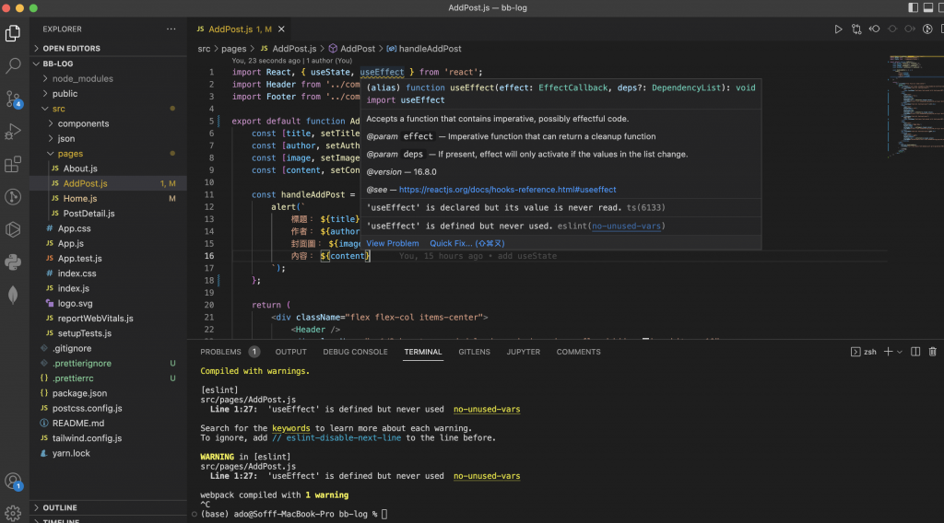944x523 pixels.
Task: Open the new terminal dropdown arrow
Action: coord(900,353)
